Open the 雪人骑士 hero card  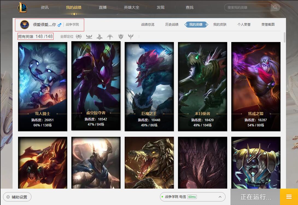click(43, 87)
